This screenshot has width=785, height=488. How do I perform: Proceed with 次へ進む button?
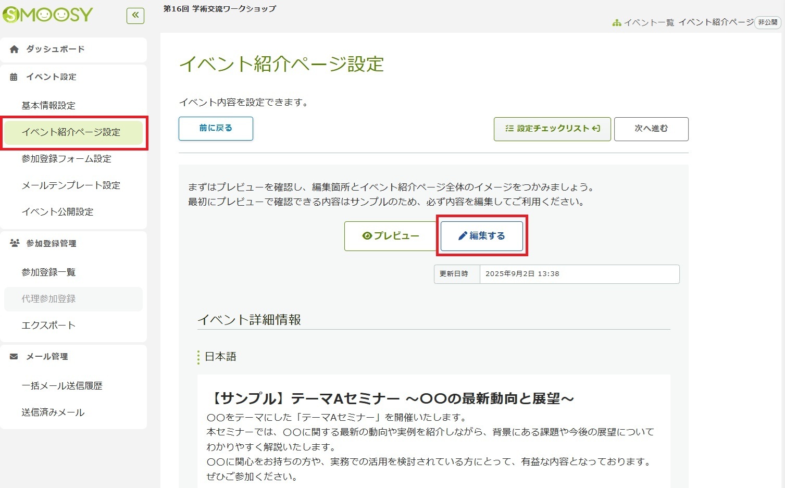click(x=651, y=129)
